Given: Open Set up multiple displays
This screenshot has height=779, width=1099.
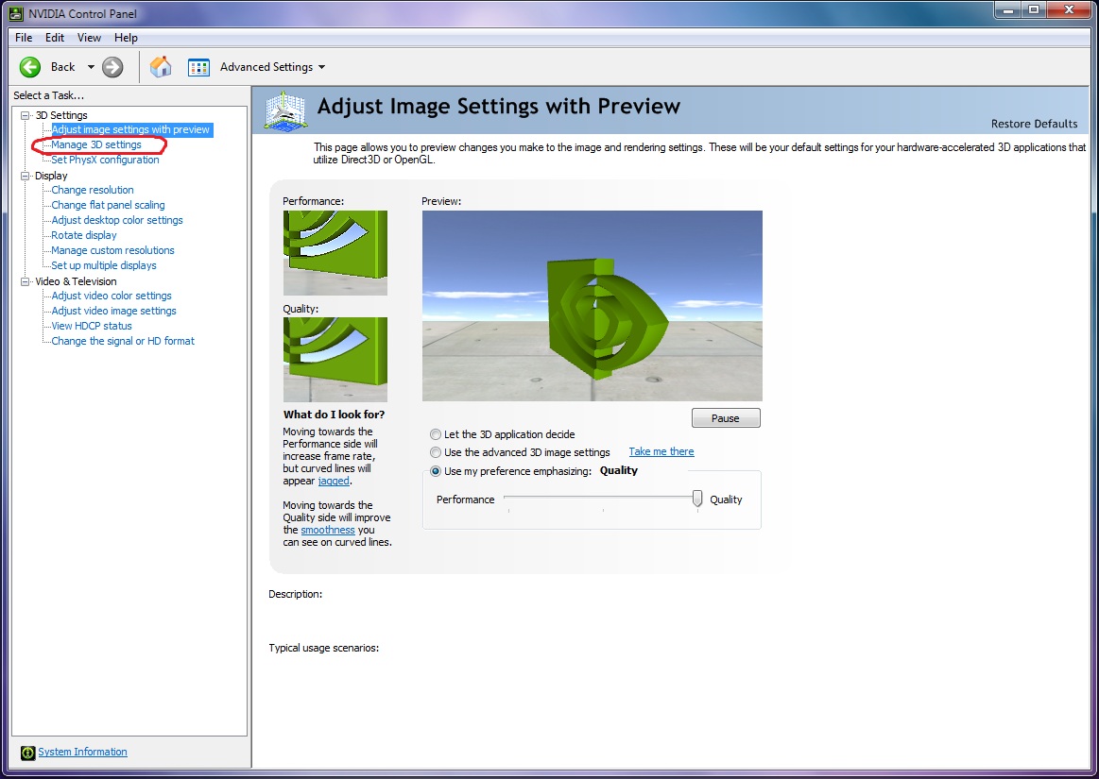Looking at the screenshot, I should pos(104,265).
